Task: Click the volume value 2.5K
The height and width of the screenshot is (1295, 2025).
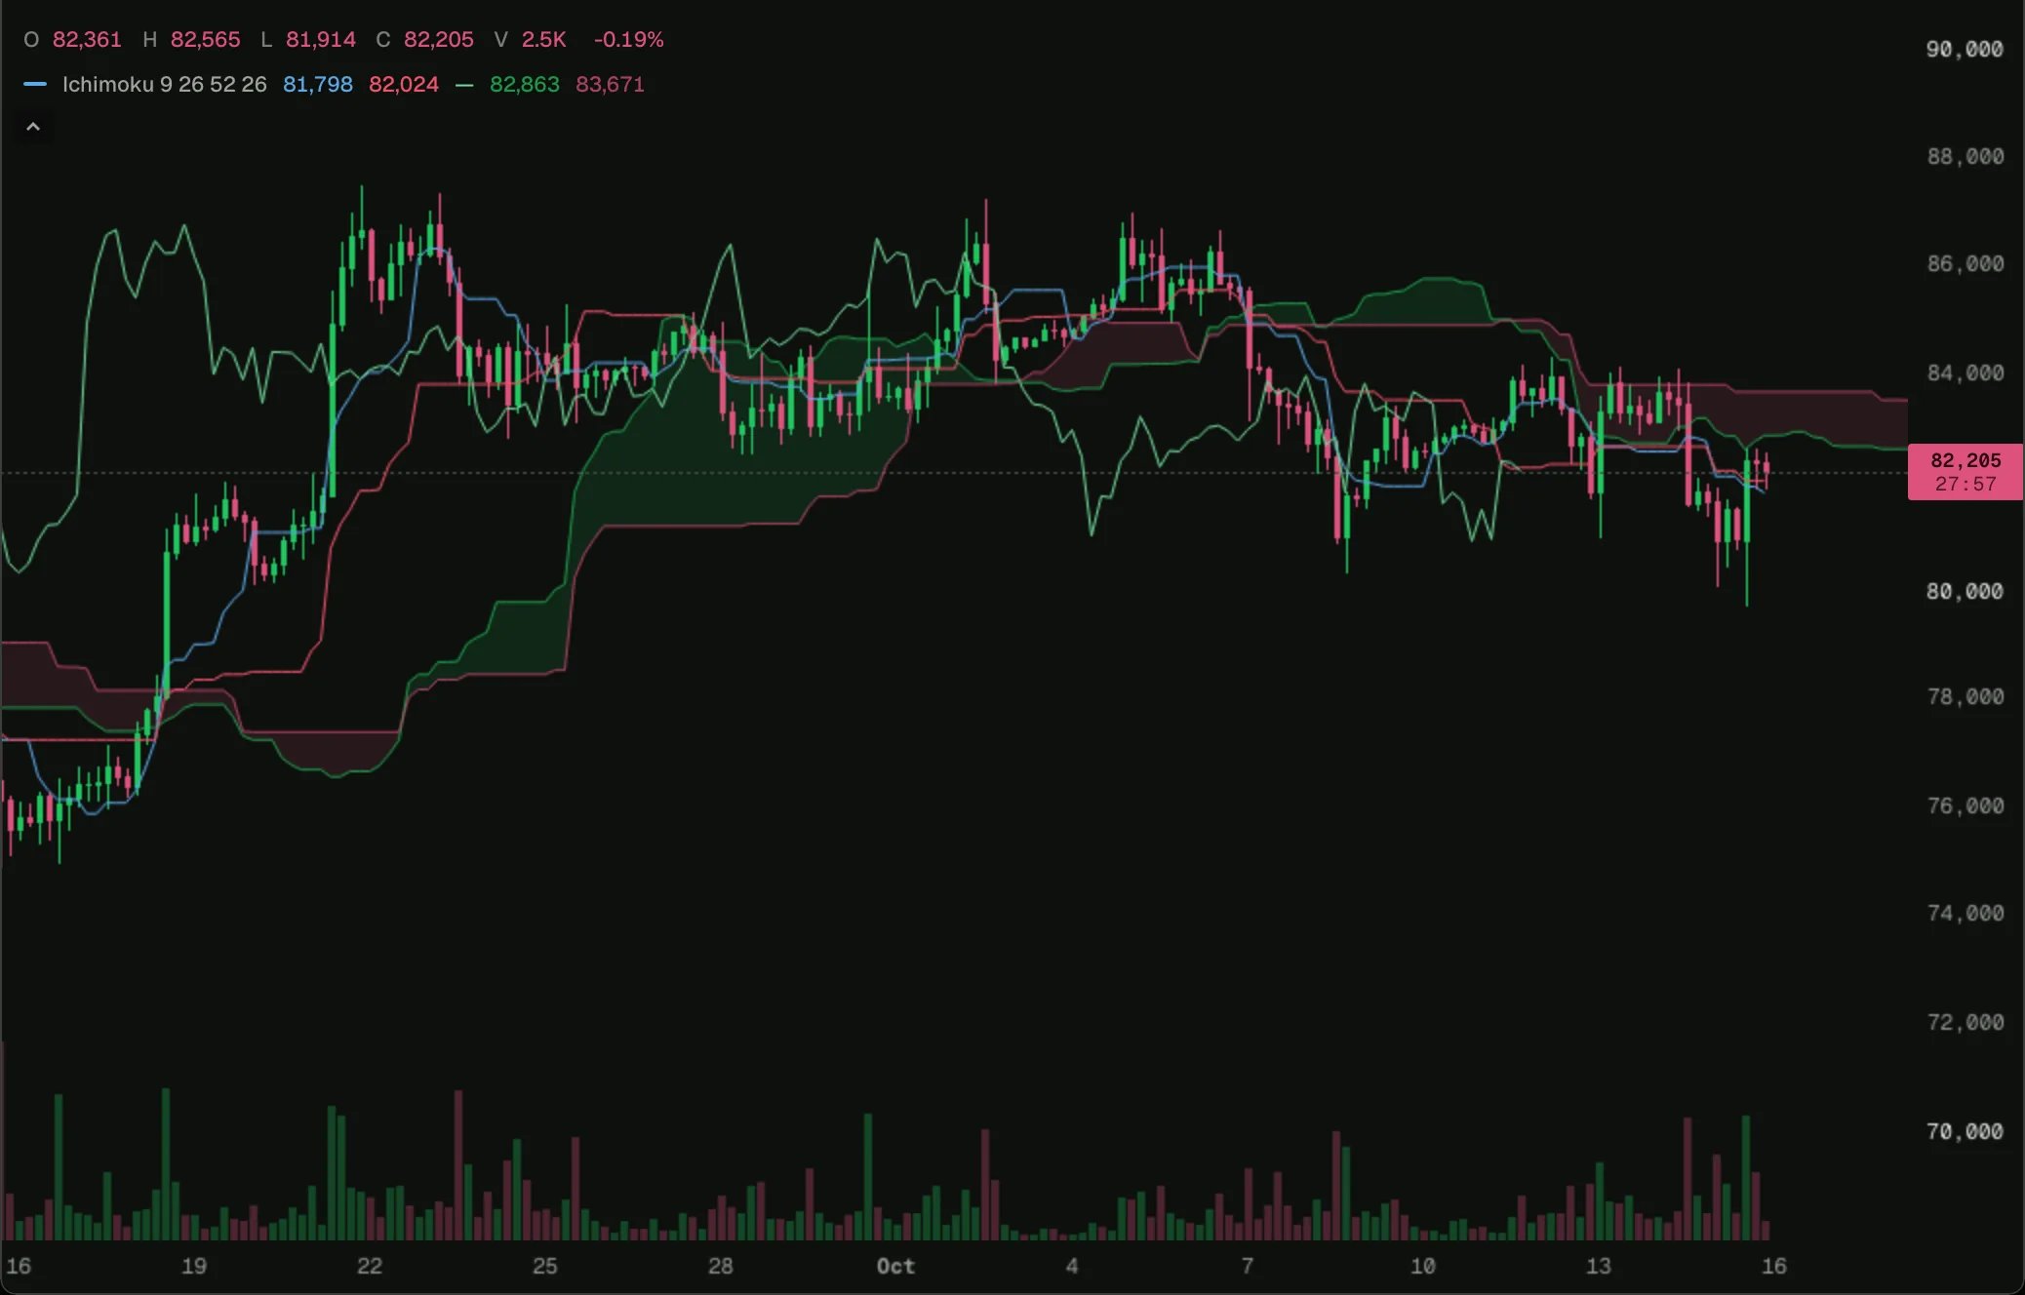Action: (544, 40)
